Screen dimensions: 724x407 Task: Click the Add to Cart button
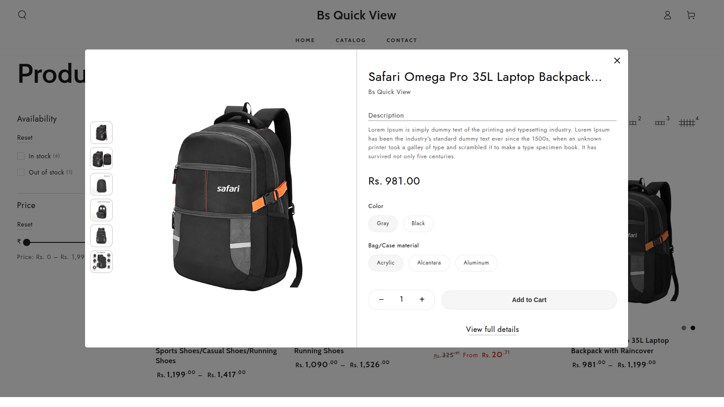tap(529, 300)
